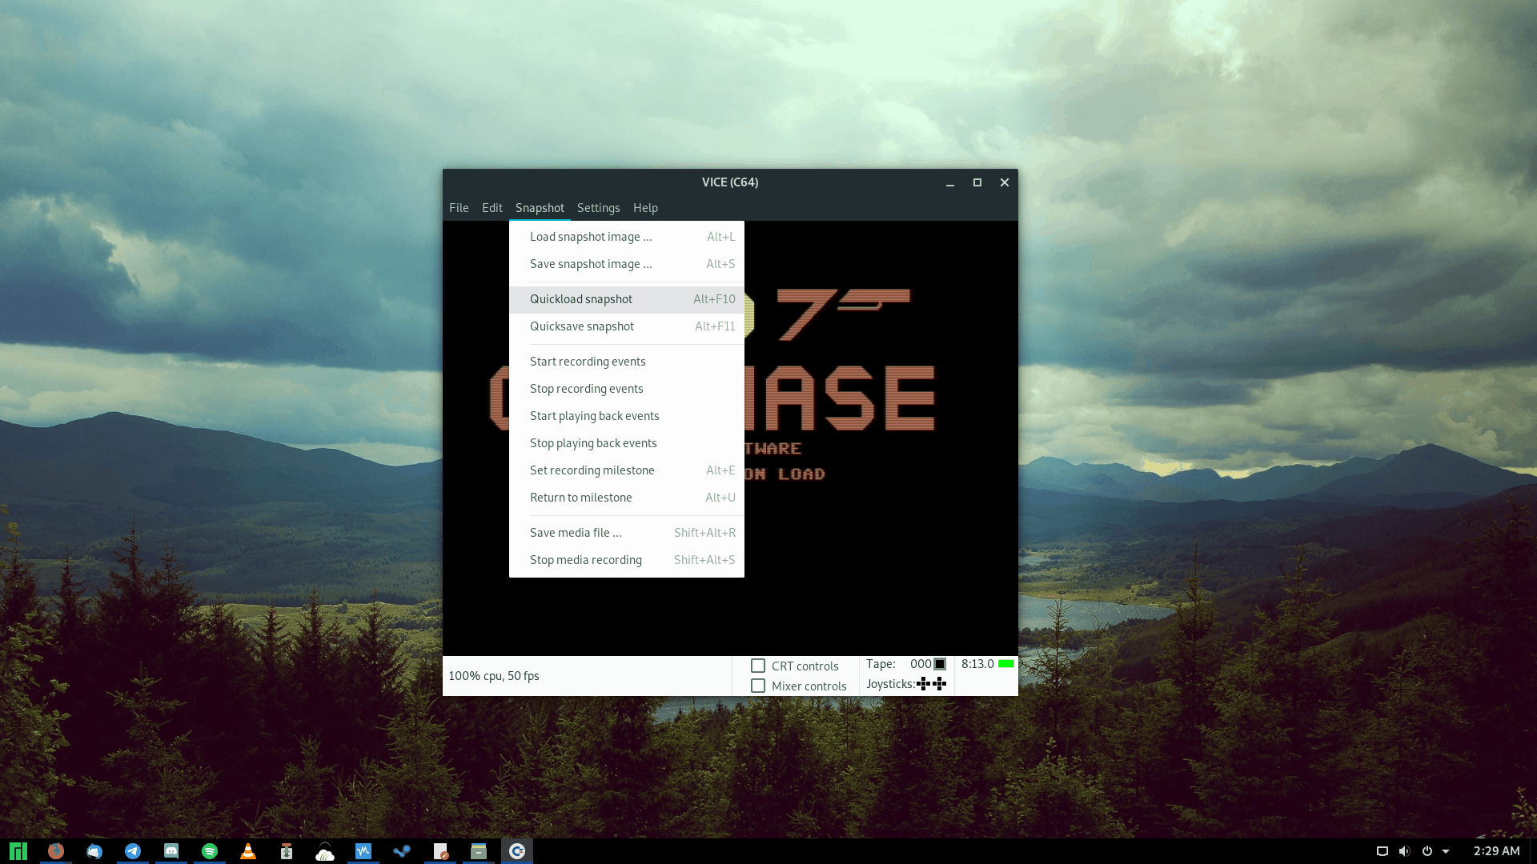The image size is (1537, 864).
Task: Open the Manjaro start menu icon
Action: 18,851
